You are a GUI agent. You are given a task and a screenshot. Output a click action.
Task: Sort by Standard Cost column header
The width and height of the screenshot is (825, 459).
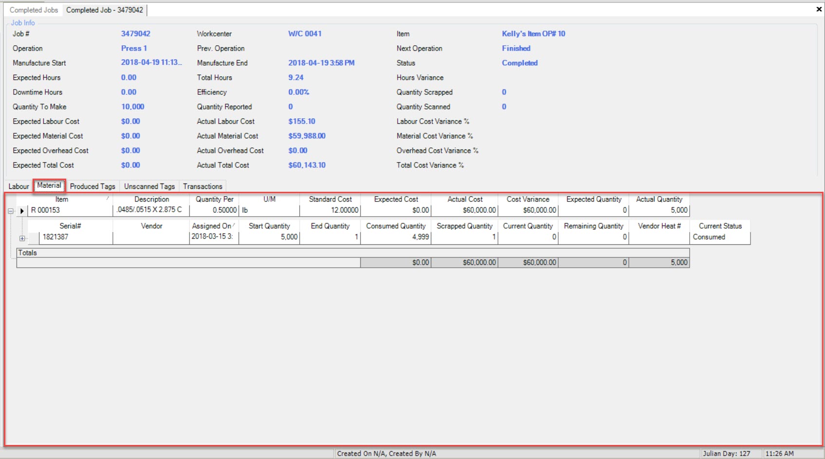click(330, 200)
